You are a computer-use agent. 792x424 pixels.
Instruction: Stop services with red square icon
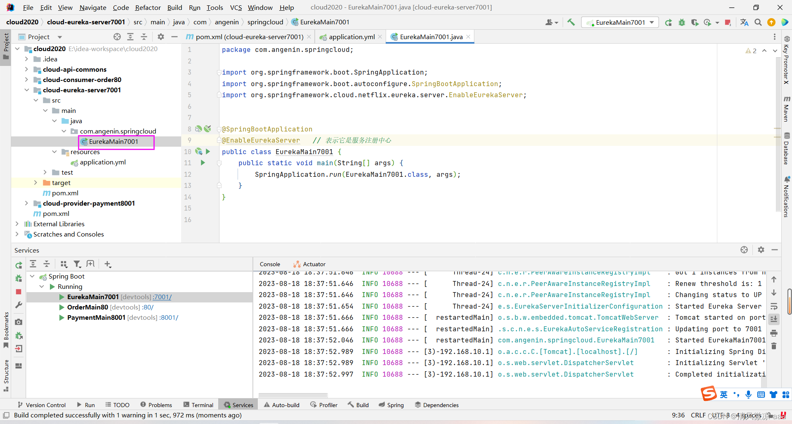pyautogui.click(x=19, y=292)
